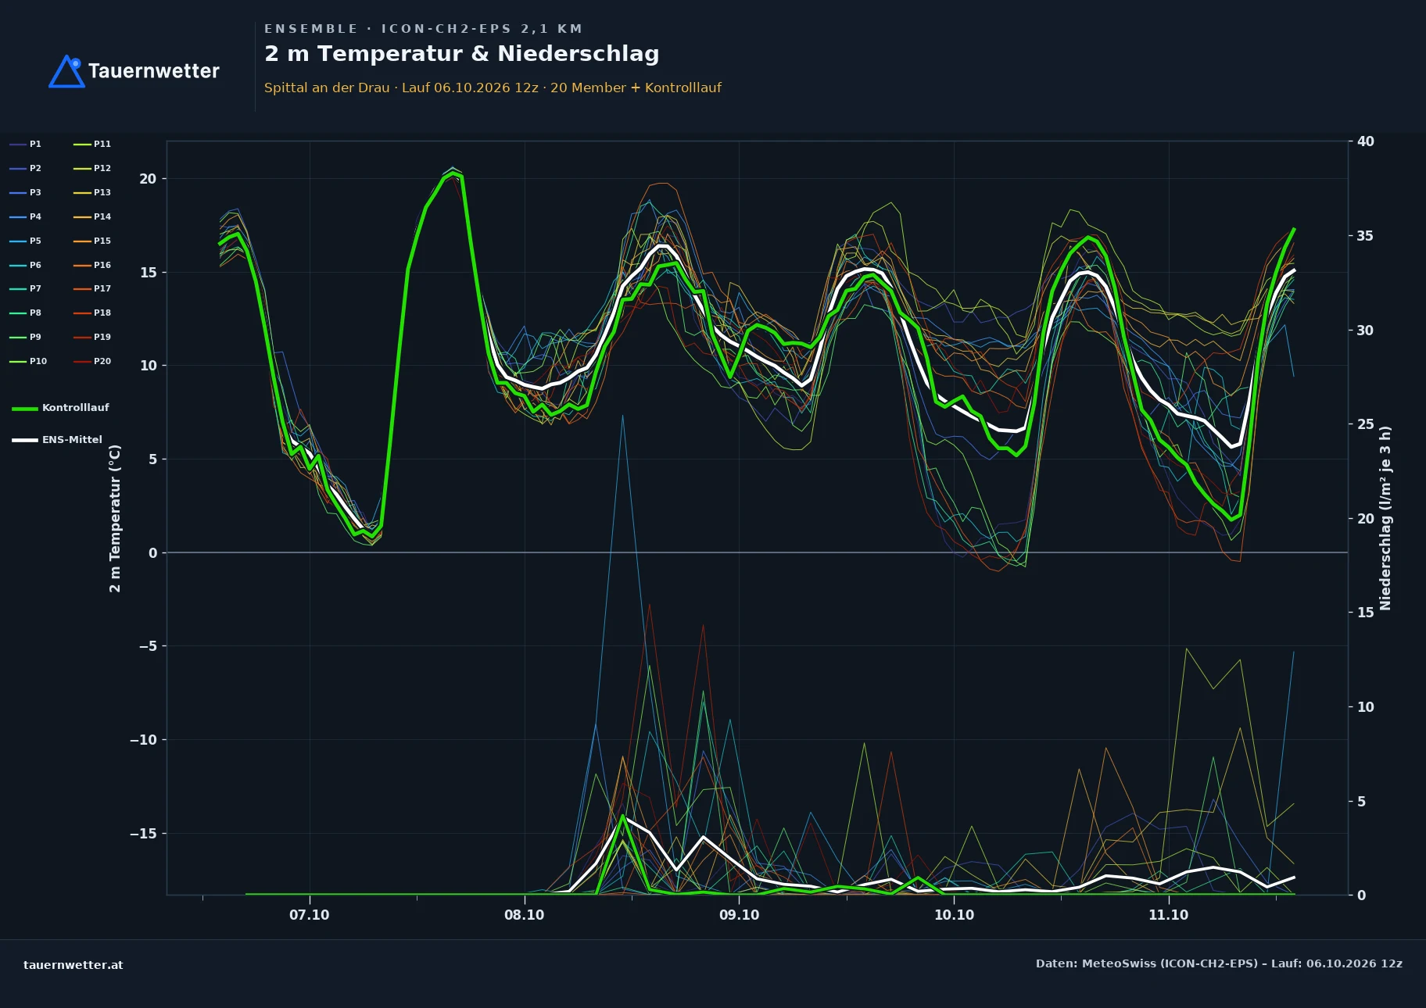Screen dimensions: 1426x1008
Task: Click the P17 legend entry
Action: [x=92, y=288]
